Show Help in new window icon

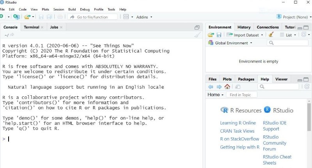pyautogui.click(x=238, y=87)
